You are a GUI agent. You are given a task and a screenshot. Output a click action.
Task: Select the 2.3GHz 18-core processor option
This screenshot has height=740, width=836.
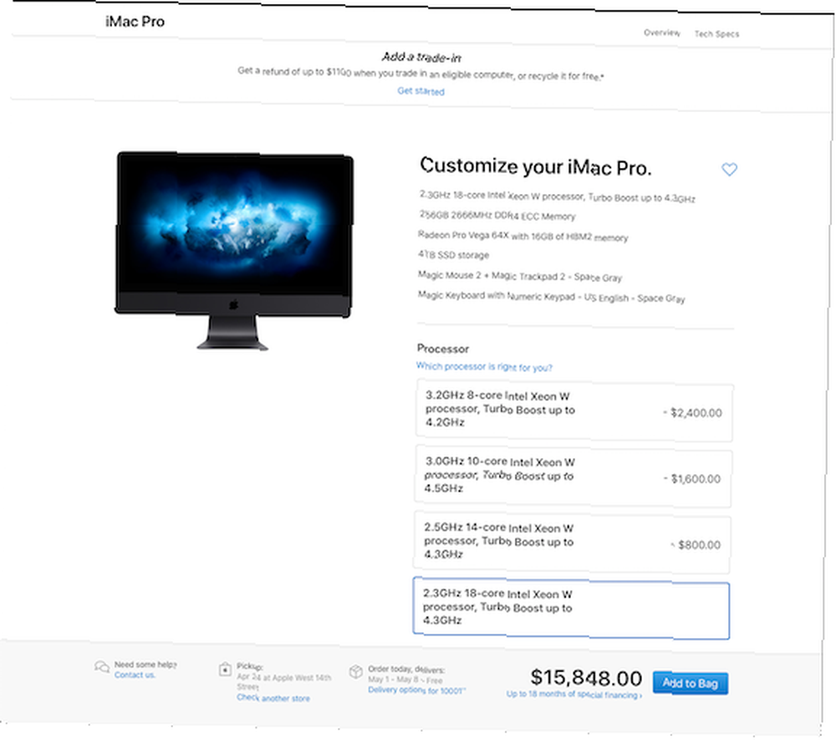click(x=571, y=608)
